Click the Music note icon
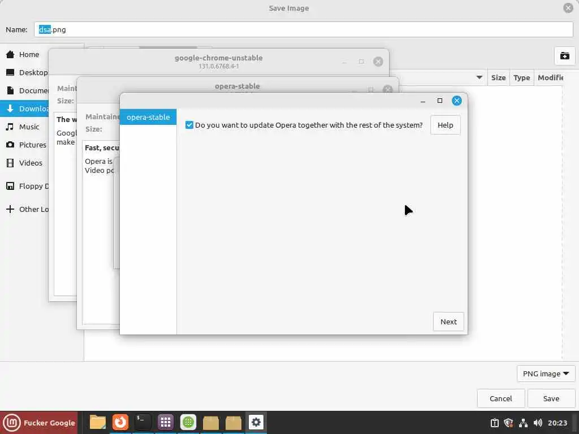Screen dimensions: 579x434 (10, 127)
